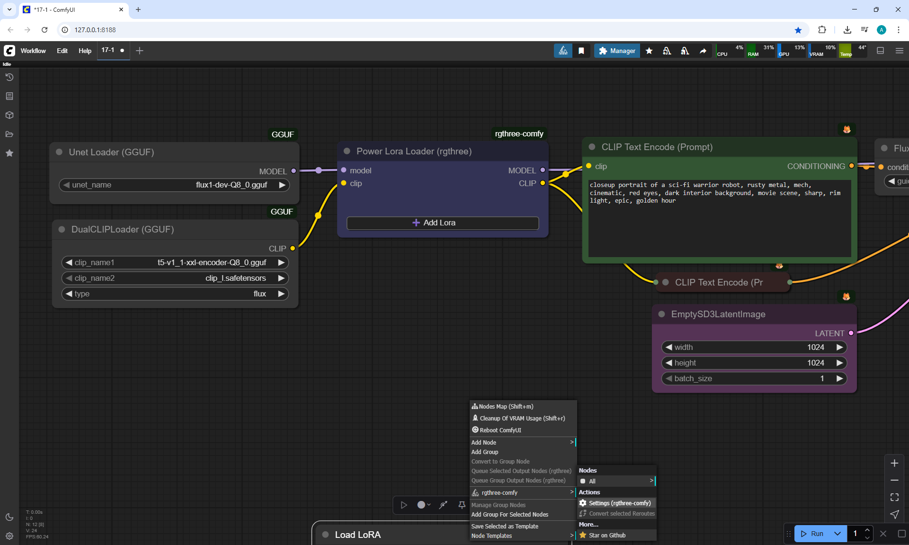
Task: Collapse the EmptySD3LatentImage node dot
Action: click(661, 314)
